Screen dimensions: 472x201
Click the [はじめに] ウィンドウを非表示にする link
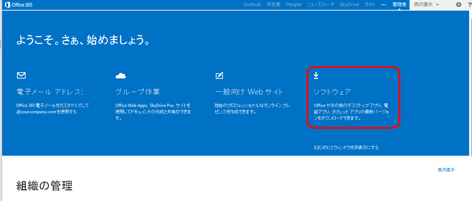(346, 148)
